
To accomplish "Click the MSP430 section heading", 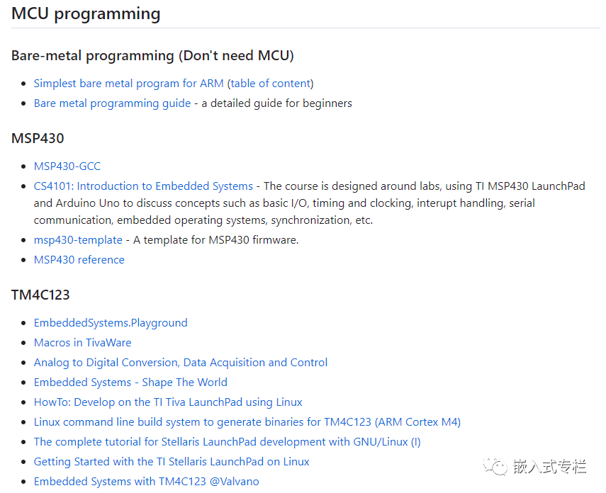I will (38, 138).
